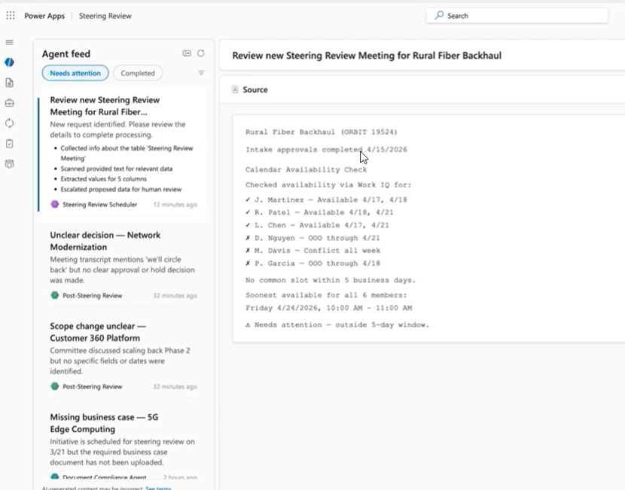The width and height of the screenshot is (625, 490).
Task: Collapse the Source section
Action: click(x=236, y=90)
